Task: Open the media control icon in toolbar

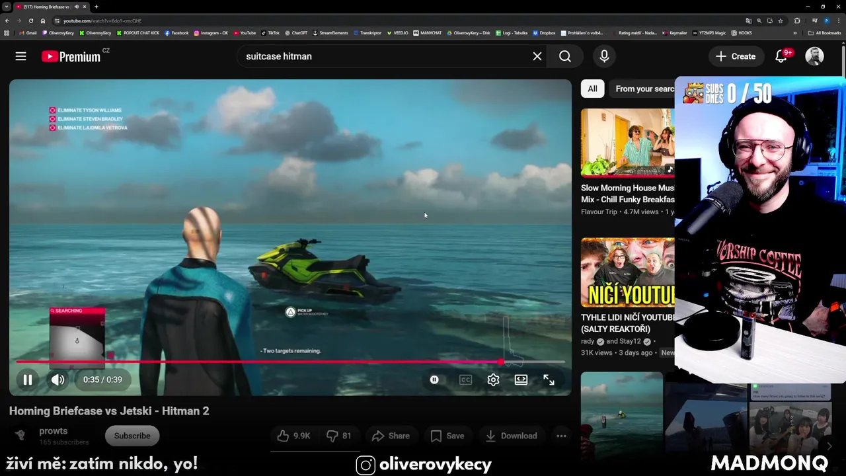Action: pyautogui.click(x=815, y=20)
